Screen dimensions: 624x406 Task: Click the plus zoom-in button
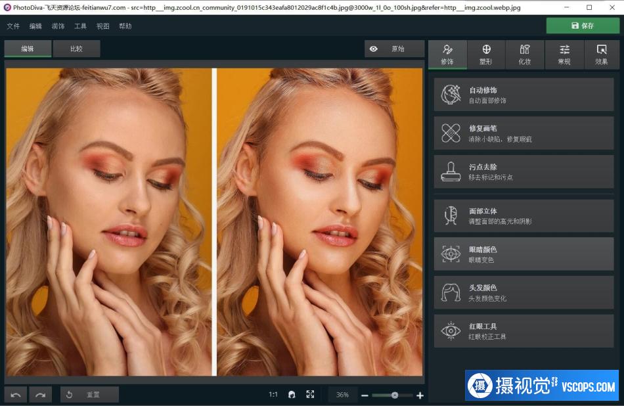point(420,395)
